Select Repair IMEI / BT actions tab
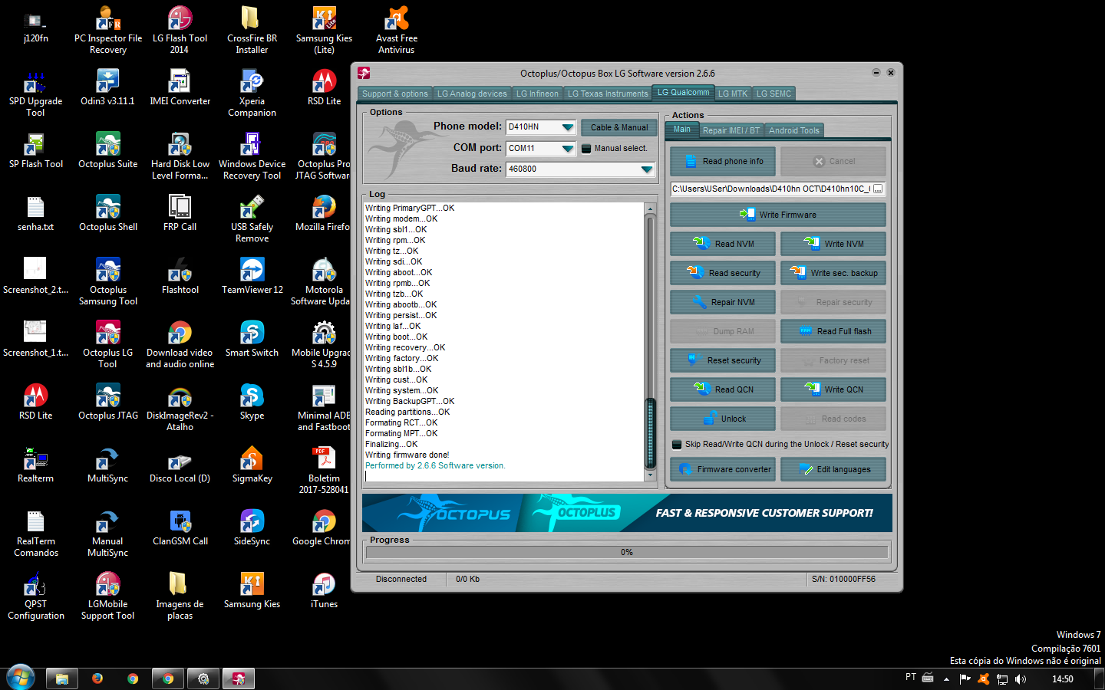The image size is (1105, 690). tap(731, 130)
